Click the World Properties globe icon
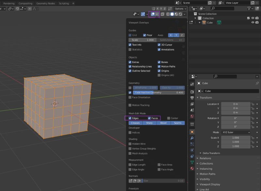This screenshot has height=191, width=261. point(192,116)
